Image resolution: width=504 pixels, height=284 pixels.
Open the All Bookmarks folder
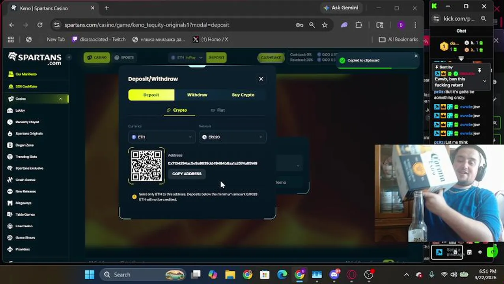pos(398,39)
